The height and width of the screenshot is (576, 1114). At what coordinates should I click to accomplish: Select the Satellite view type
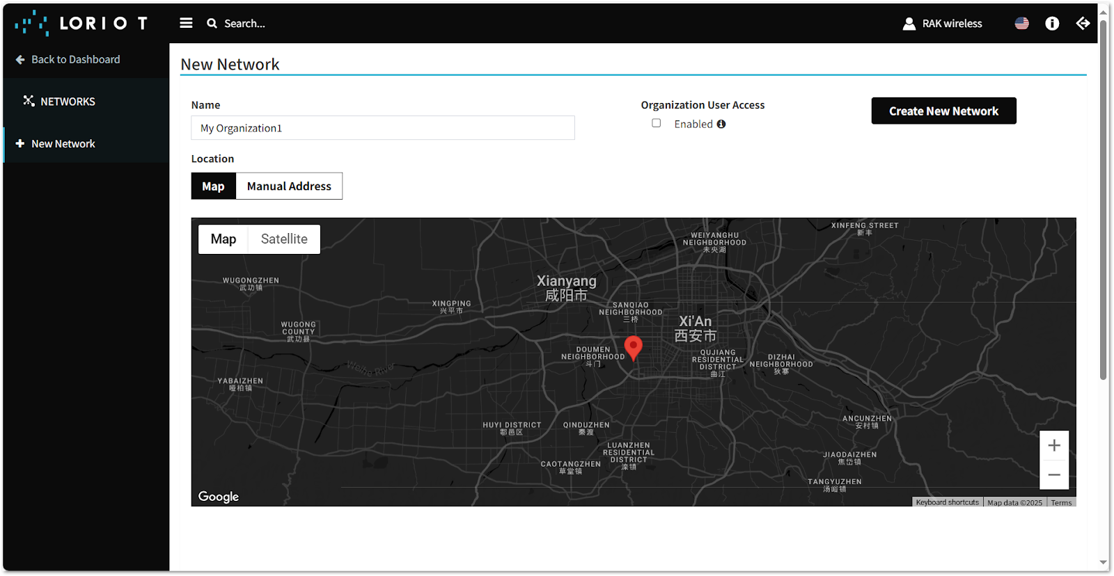[x=284, y=239]
